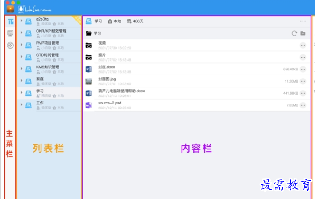
Task: Click the 656.40KB size of 封底.docx
Action: [290, 69]
